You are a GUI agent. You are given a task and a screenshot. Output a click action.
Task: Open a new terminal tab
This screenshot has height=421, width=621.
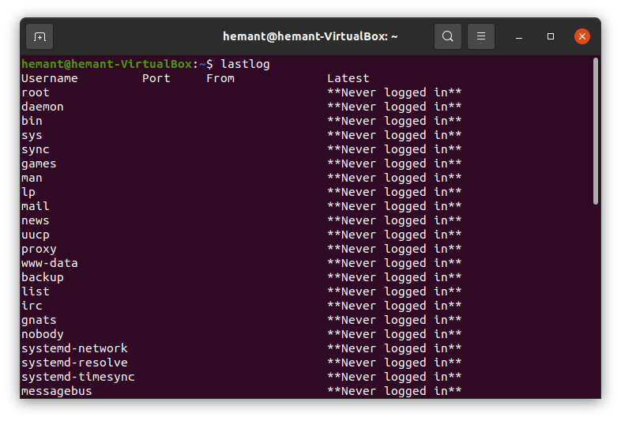[40, 36]
